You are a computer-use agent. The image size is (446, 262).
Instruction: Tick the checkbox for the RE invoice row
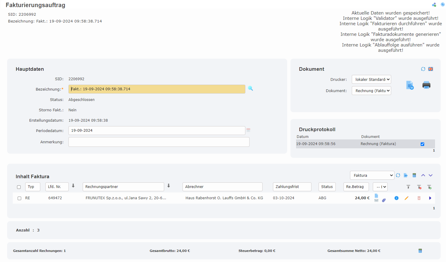(x=19, y=198)
